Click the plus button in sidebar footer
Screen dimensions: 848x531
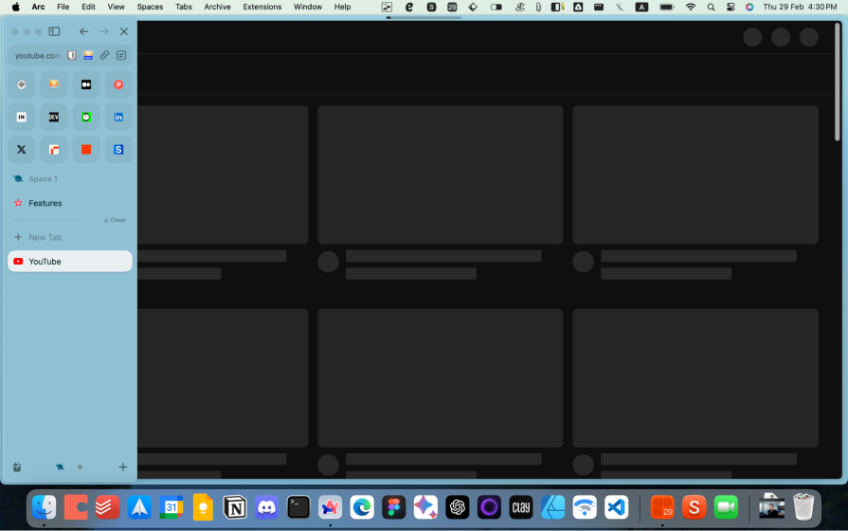122,467
